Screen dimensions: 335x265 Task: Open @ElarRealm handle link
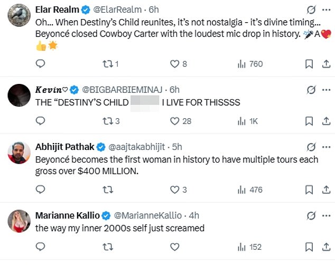click(x=117, y=10)
